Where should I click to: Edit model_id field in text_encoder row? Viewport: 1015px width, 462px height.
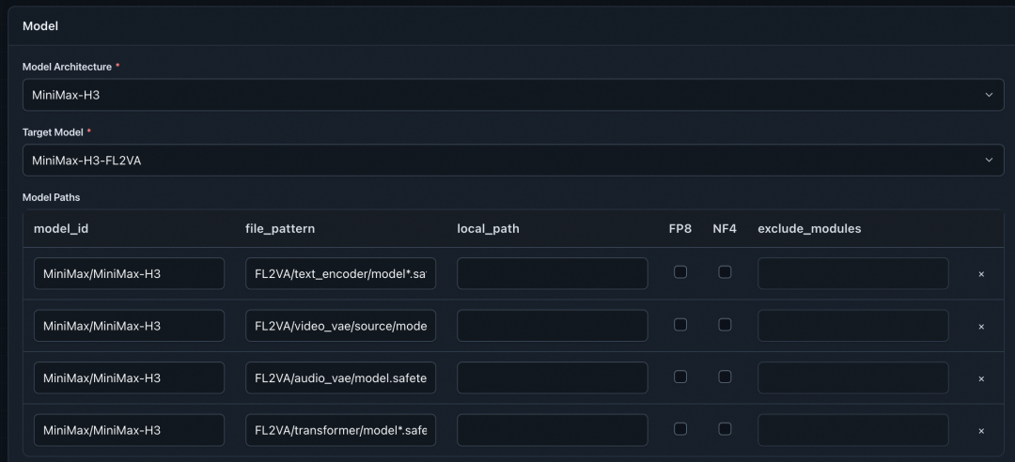[x=129, y=273]
